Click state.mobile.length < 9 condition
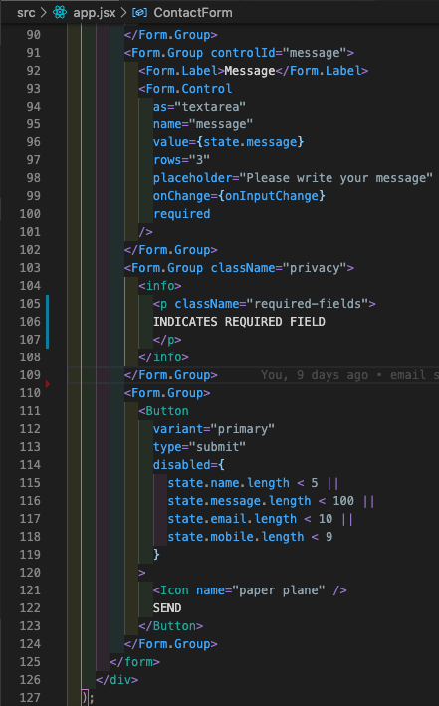 [250, 537]
